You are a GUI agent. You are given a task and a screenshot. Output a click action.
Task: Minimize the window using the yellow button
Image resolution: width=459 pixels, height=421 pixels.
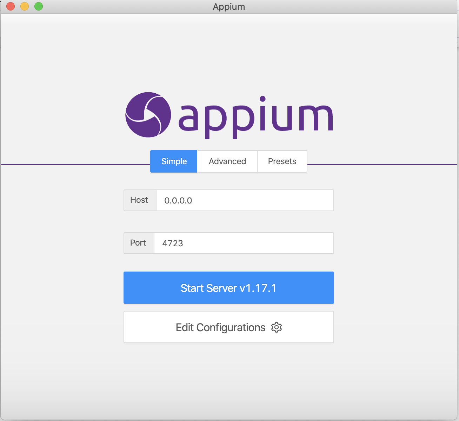25,6
